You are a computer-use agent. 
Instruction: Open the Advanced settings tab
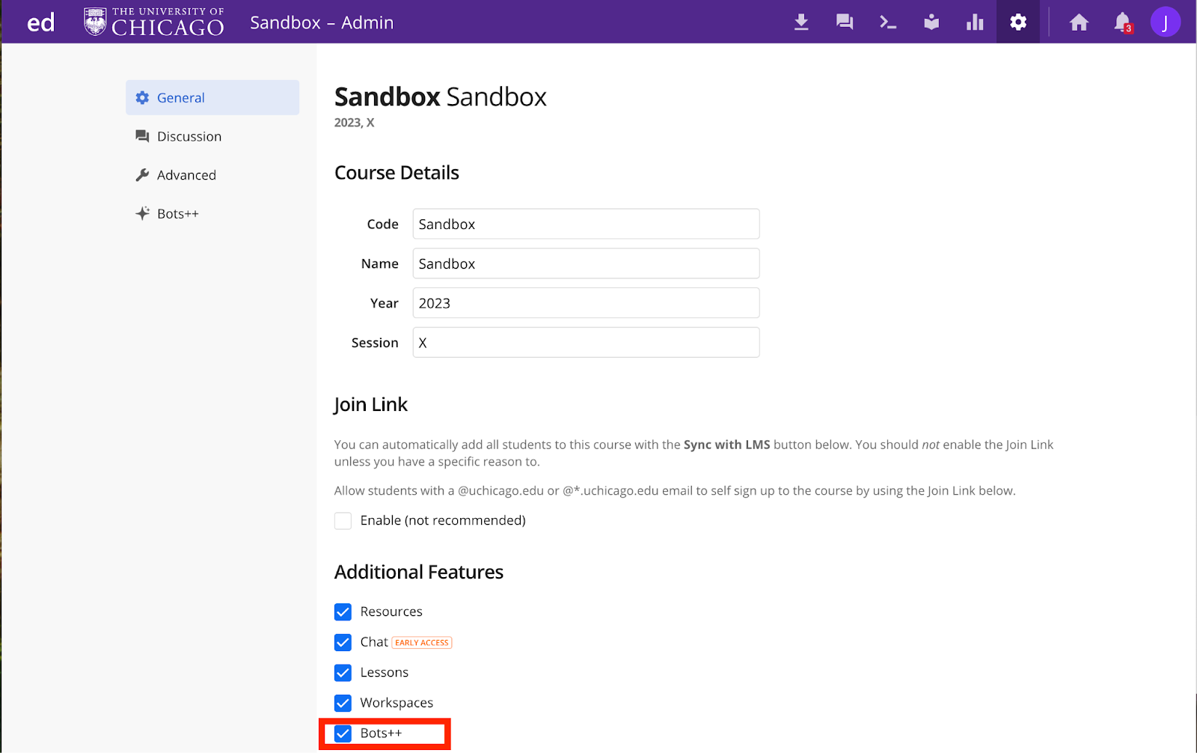(x=186, y=175)
